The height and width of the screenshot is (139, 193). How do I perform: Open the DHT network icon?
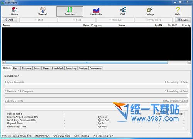coord(123,10)
